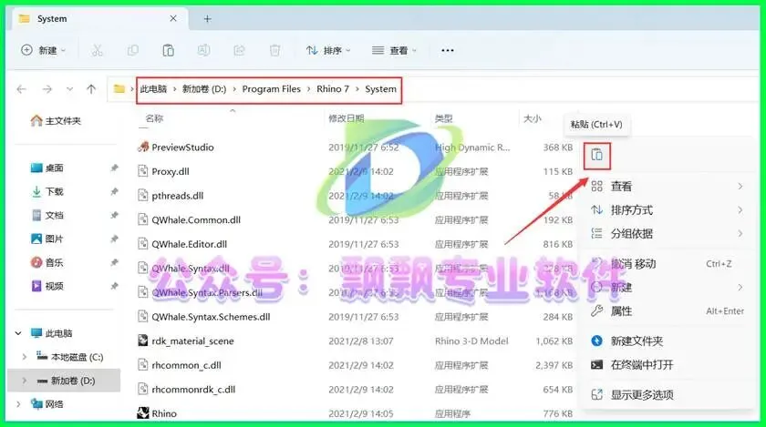This screenshot has width=766, height=427.
Task: Sort by the 类型 column header
Action: click(444, 118)
